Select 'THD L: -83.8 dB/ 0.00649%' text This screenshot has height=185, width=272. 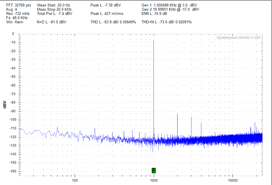point(113,22)
